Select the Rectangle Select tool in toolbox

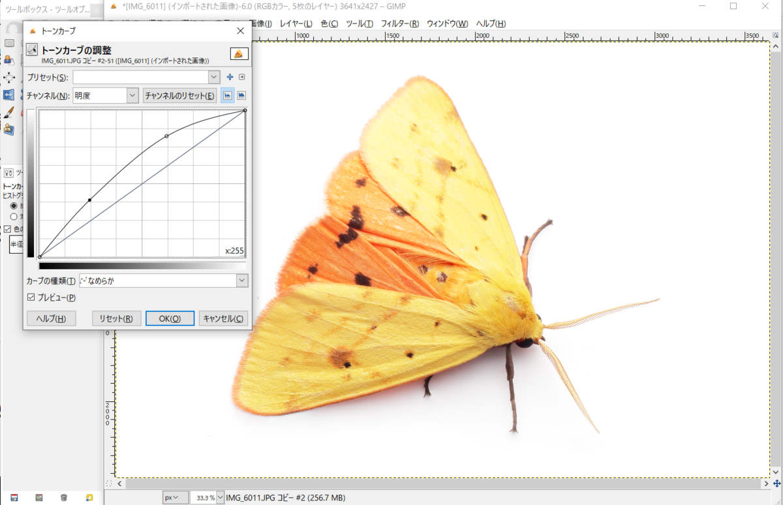pyautogui.click(x=9, y=43)
